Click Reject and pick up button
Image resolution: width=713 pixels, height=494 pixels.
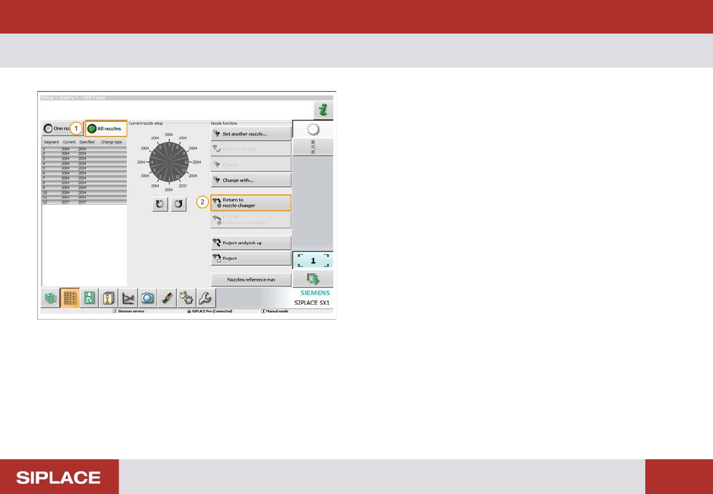[x=251, y=243]
